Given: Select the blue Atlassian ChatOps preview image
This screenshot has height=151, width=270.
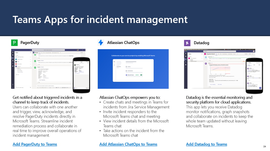Looking at the screenshot, I should point(133,69).
